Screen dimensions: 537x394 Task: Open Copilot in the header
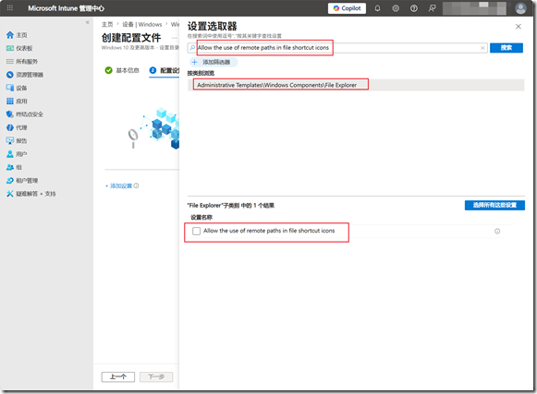click(347, 8)
